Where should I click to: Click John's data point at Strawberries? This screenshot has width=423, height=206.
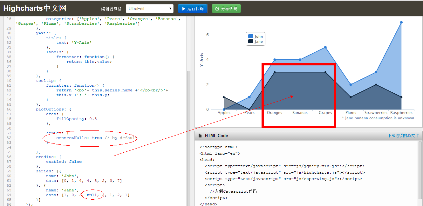coord(376,72)
